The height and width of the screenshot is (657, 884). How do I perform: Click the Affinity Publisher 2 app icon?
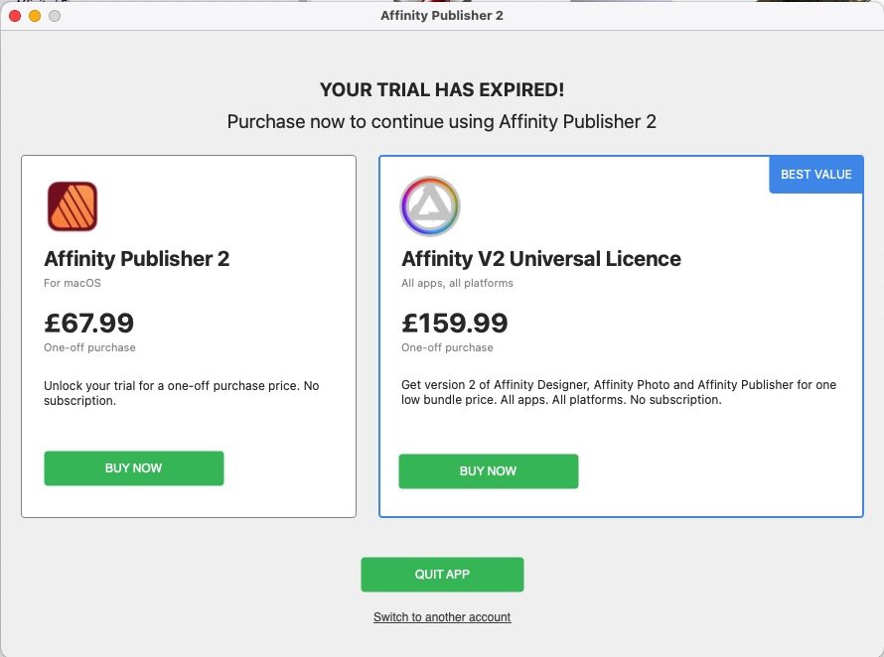72,206
